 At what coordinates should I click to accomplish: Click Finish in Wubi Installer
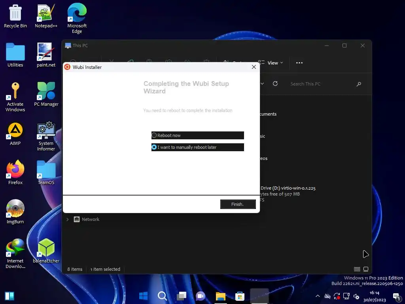pos(238,204)
